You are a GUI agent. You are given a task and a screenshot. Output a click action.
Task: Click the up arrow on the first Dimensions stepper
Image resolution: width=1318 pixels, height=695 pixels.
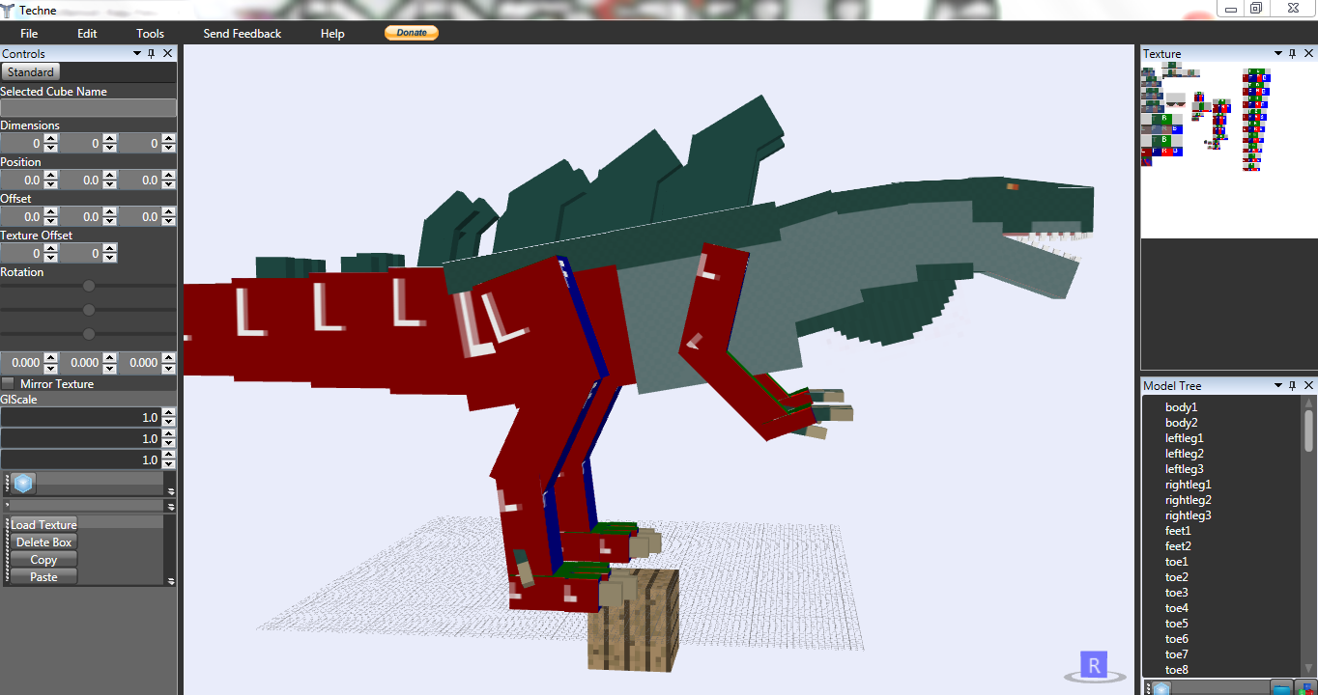[x=49, y=138]
